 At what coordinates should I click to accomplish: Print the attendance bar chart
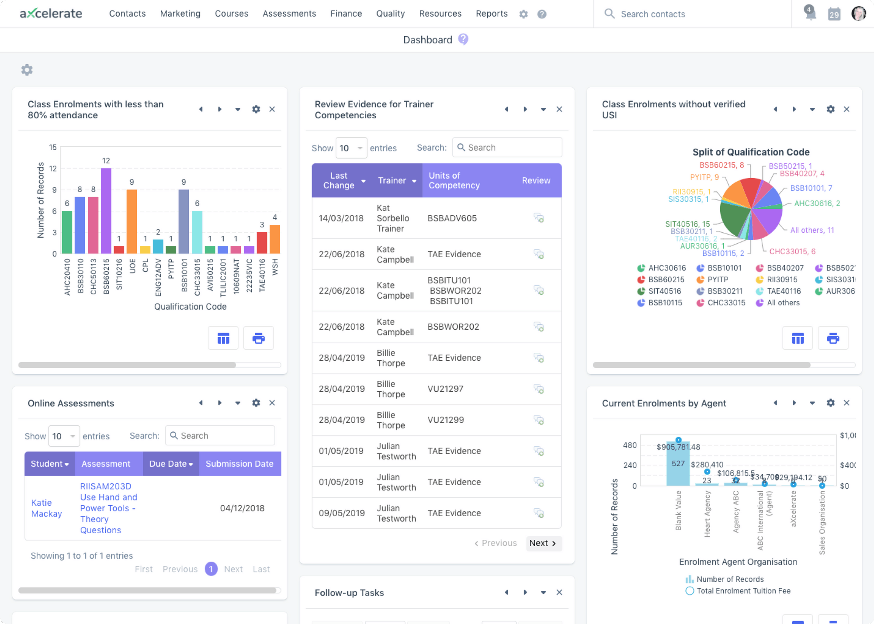(258, 338)
